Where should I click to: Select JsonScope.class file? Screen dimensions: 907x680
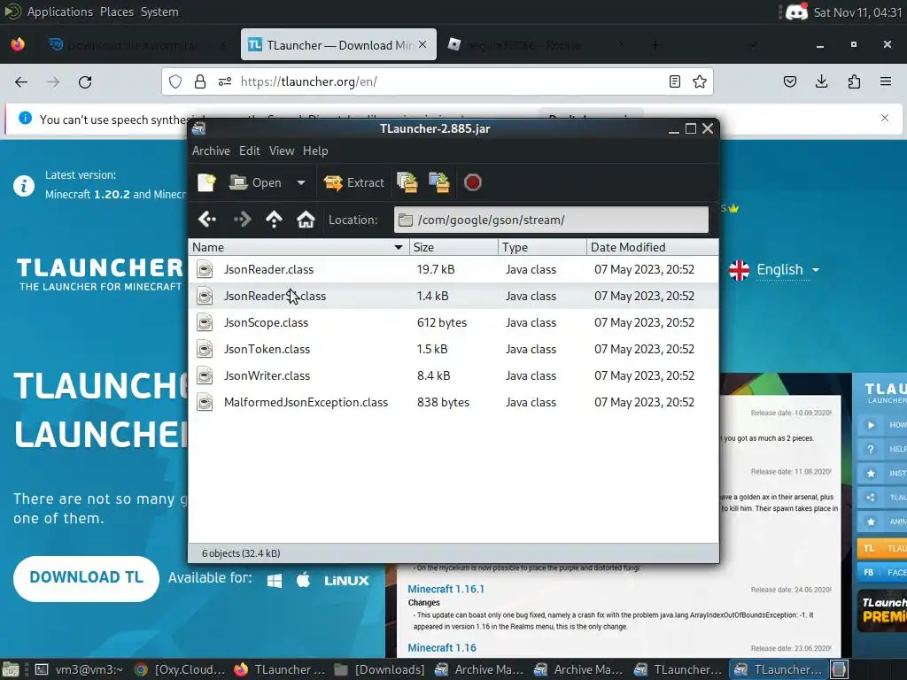[x=453, y=322]
